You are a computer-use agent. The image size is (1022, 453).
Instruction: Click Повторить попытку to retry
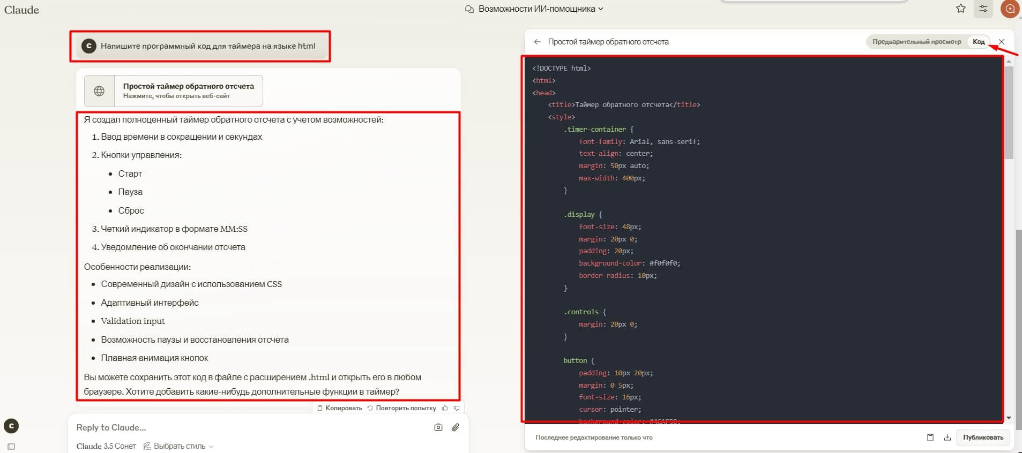pyautogui.click(x=401, y=408)
